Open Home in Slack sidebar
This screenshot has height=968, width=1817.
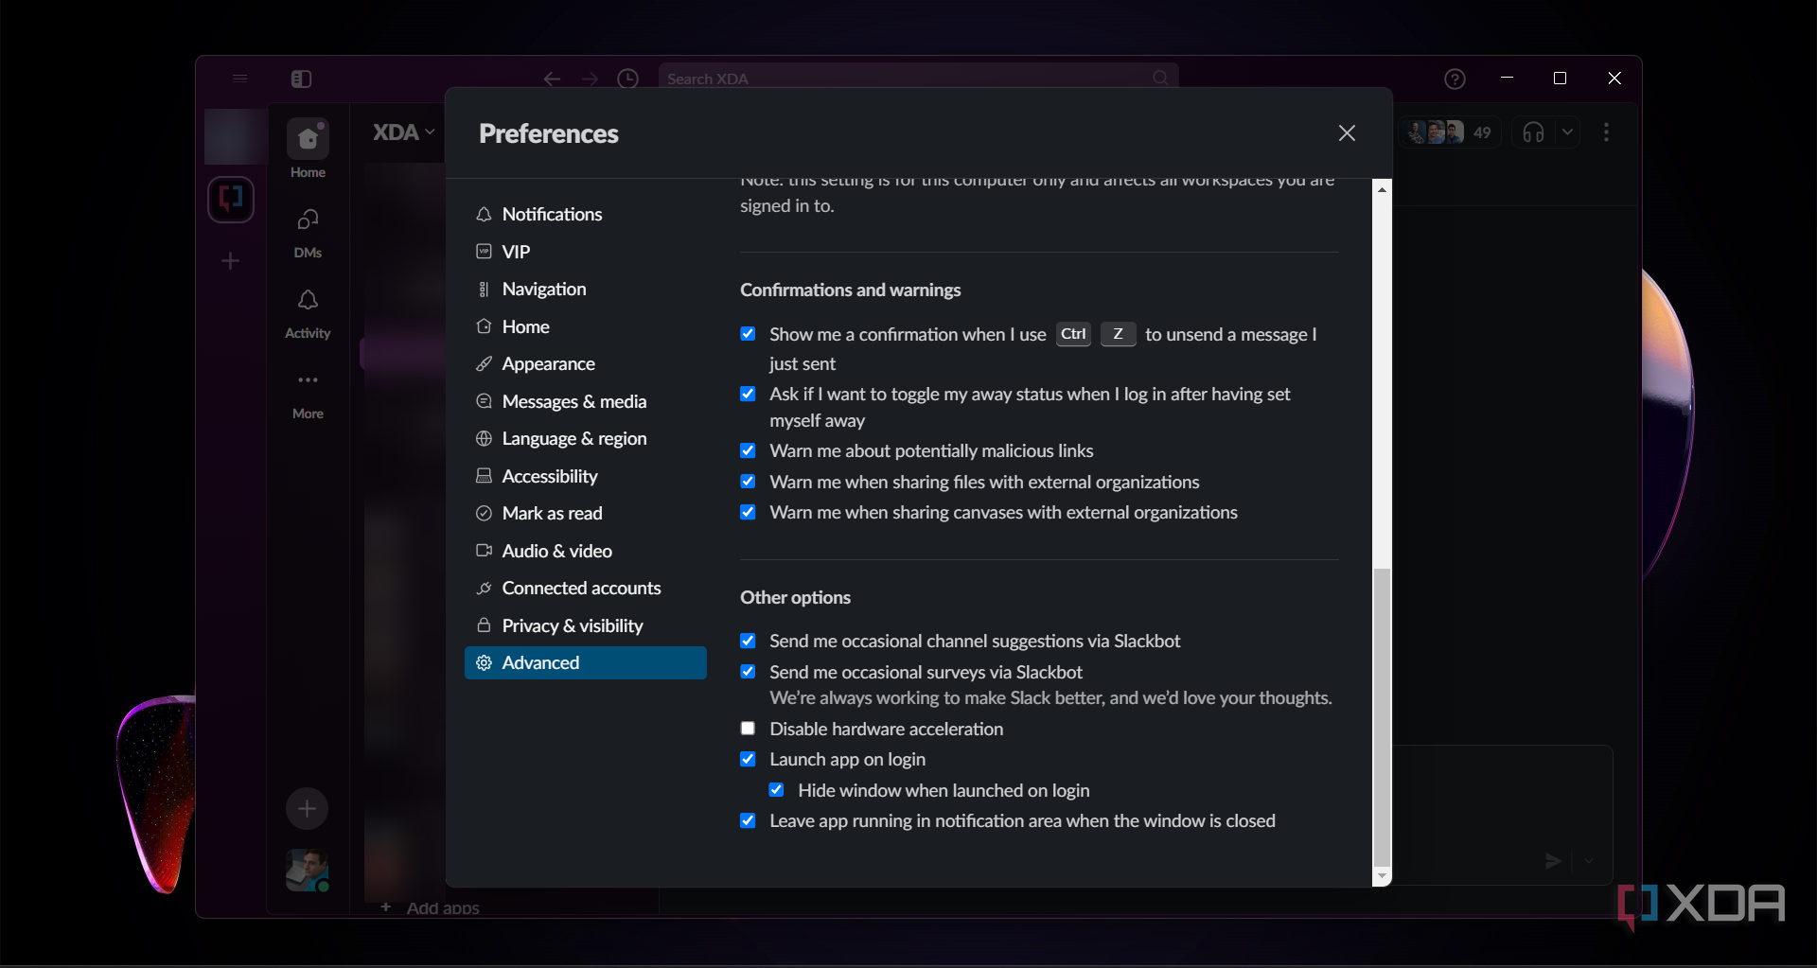308,150
